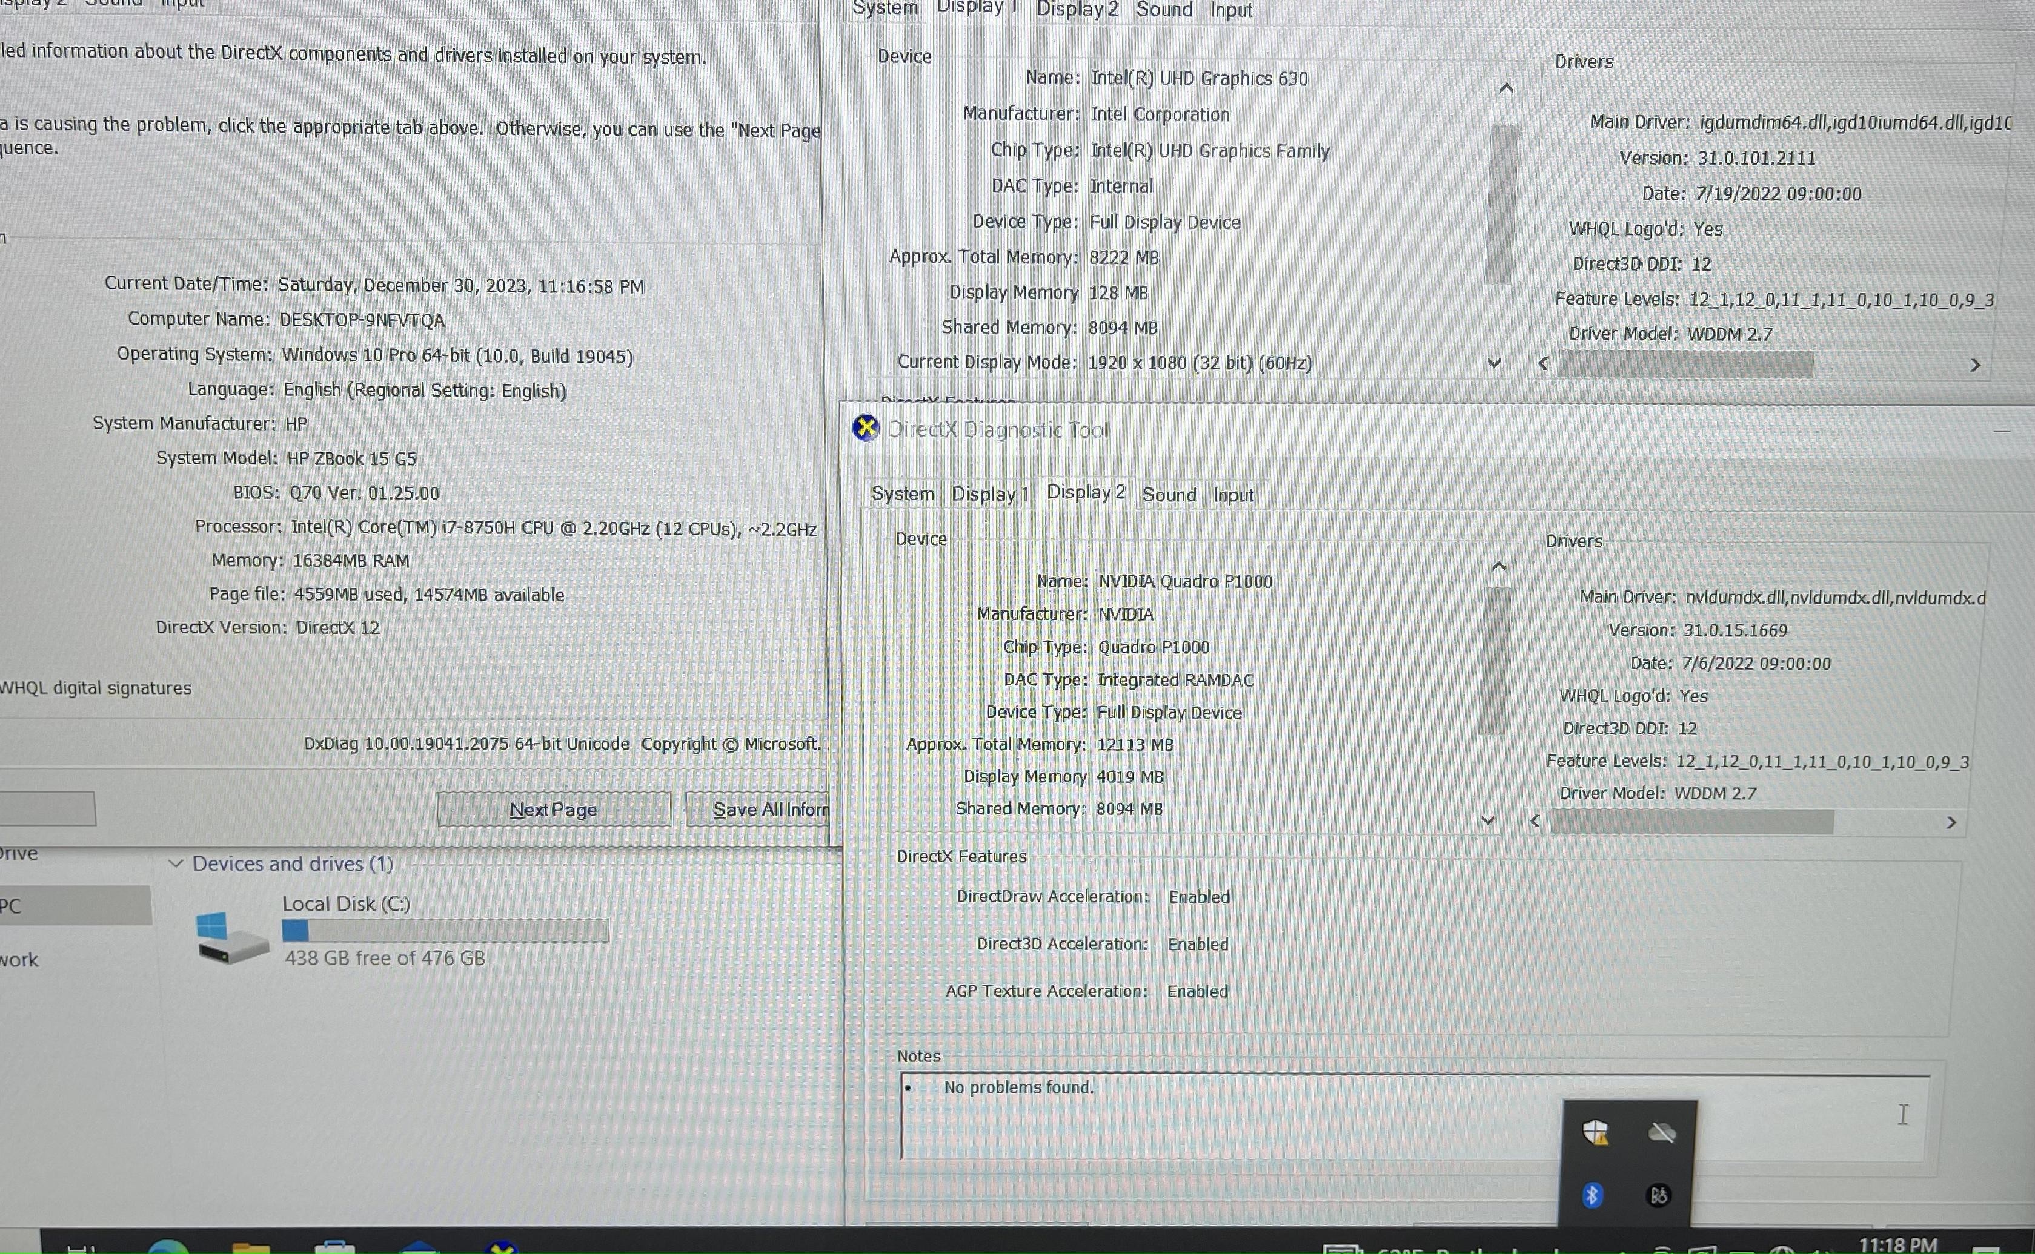Collapse the Devices and drives group
2035x1254 pixels.
click(176, 863)
